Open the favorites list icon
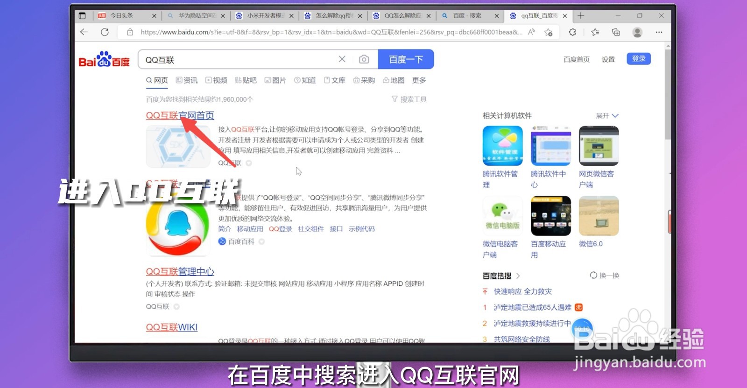Screen dimensions: 747x388 click(x=595, y=32)
